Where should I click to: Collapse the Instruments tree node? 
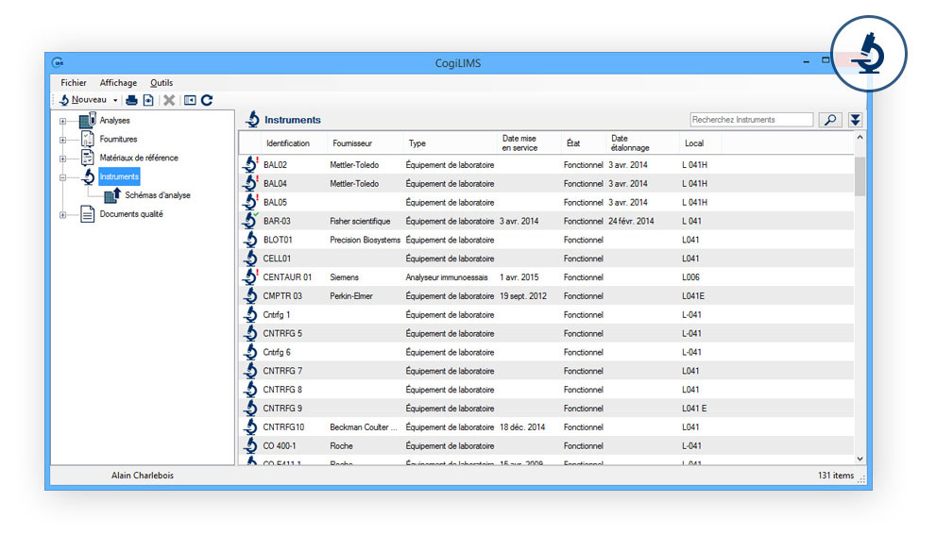coord(63,176)
